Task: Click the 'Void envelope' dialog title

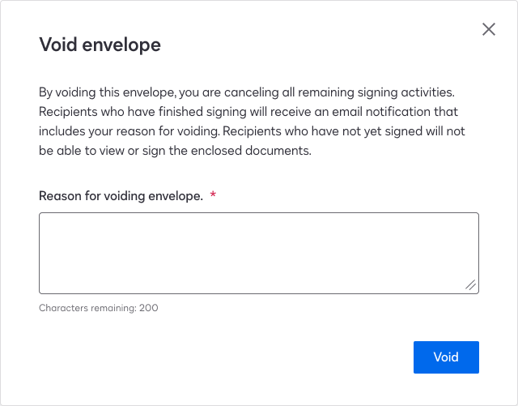Action: click(100, 45)
